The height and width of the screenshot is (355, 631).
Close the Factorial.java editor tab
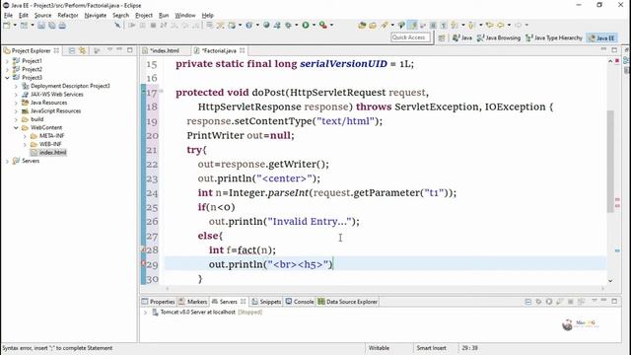pyautogui.click(x=242, y=50)
